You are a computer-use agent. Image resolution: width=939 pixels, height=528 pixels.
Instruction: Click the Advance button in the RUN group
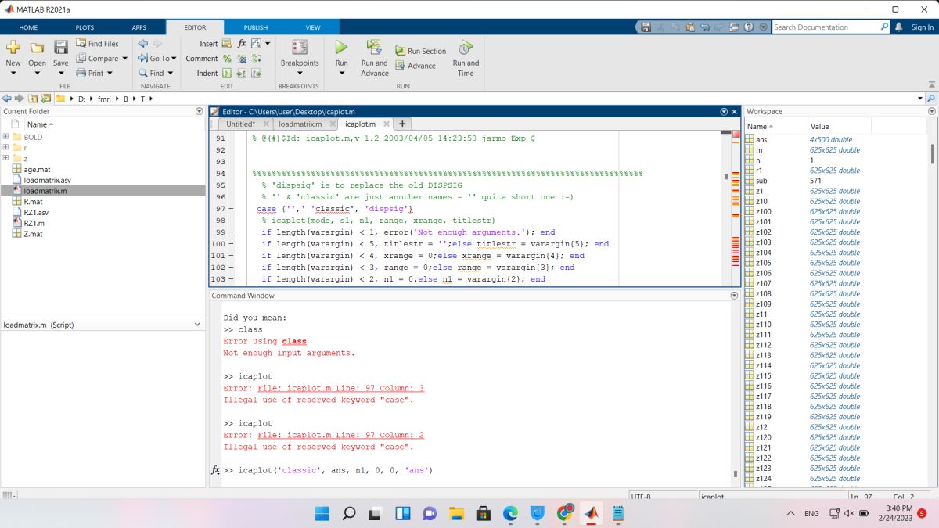(416, 66)
